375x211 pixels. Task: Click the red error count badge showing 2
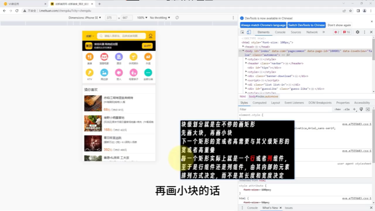coord(337,32)
